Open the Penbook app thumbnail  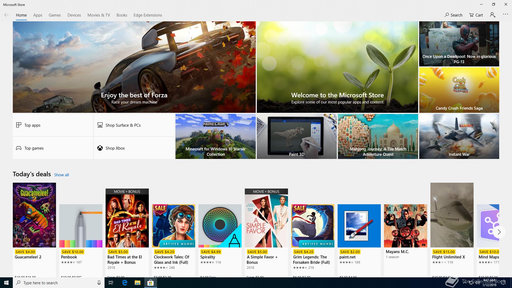[x=81, y=226]
